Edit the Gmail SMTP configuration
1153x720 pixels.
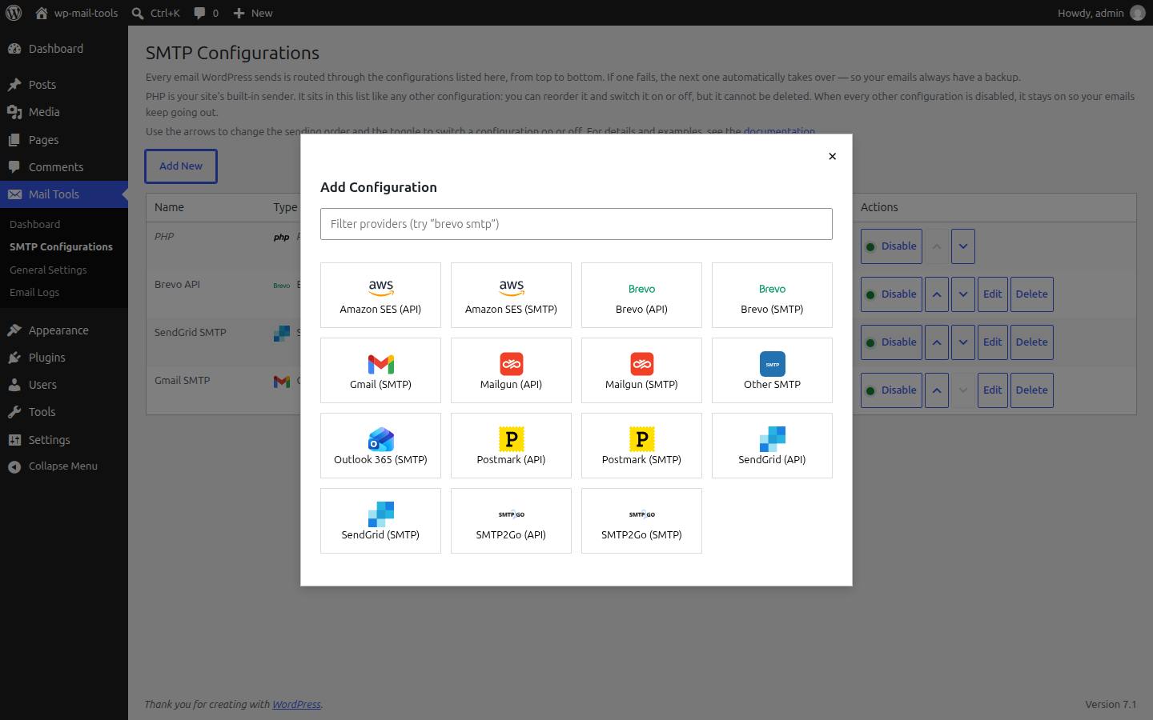(993, 390)
